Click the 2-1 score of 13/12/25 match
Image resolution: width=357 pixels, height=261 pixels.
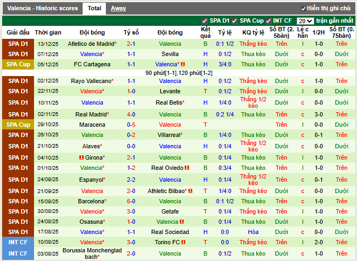click(x=131, y=44)
